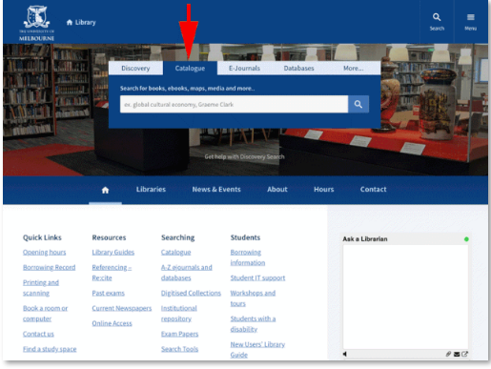The height and width of the screenshot is (369, 491).
Task: Switch to the E-Journals tab
Action: pyautogui.click(x=244, y=69)
